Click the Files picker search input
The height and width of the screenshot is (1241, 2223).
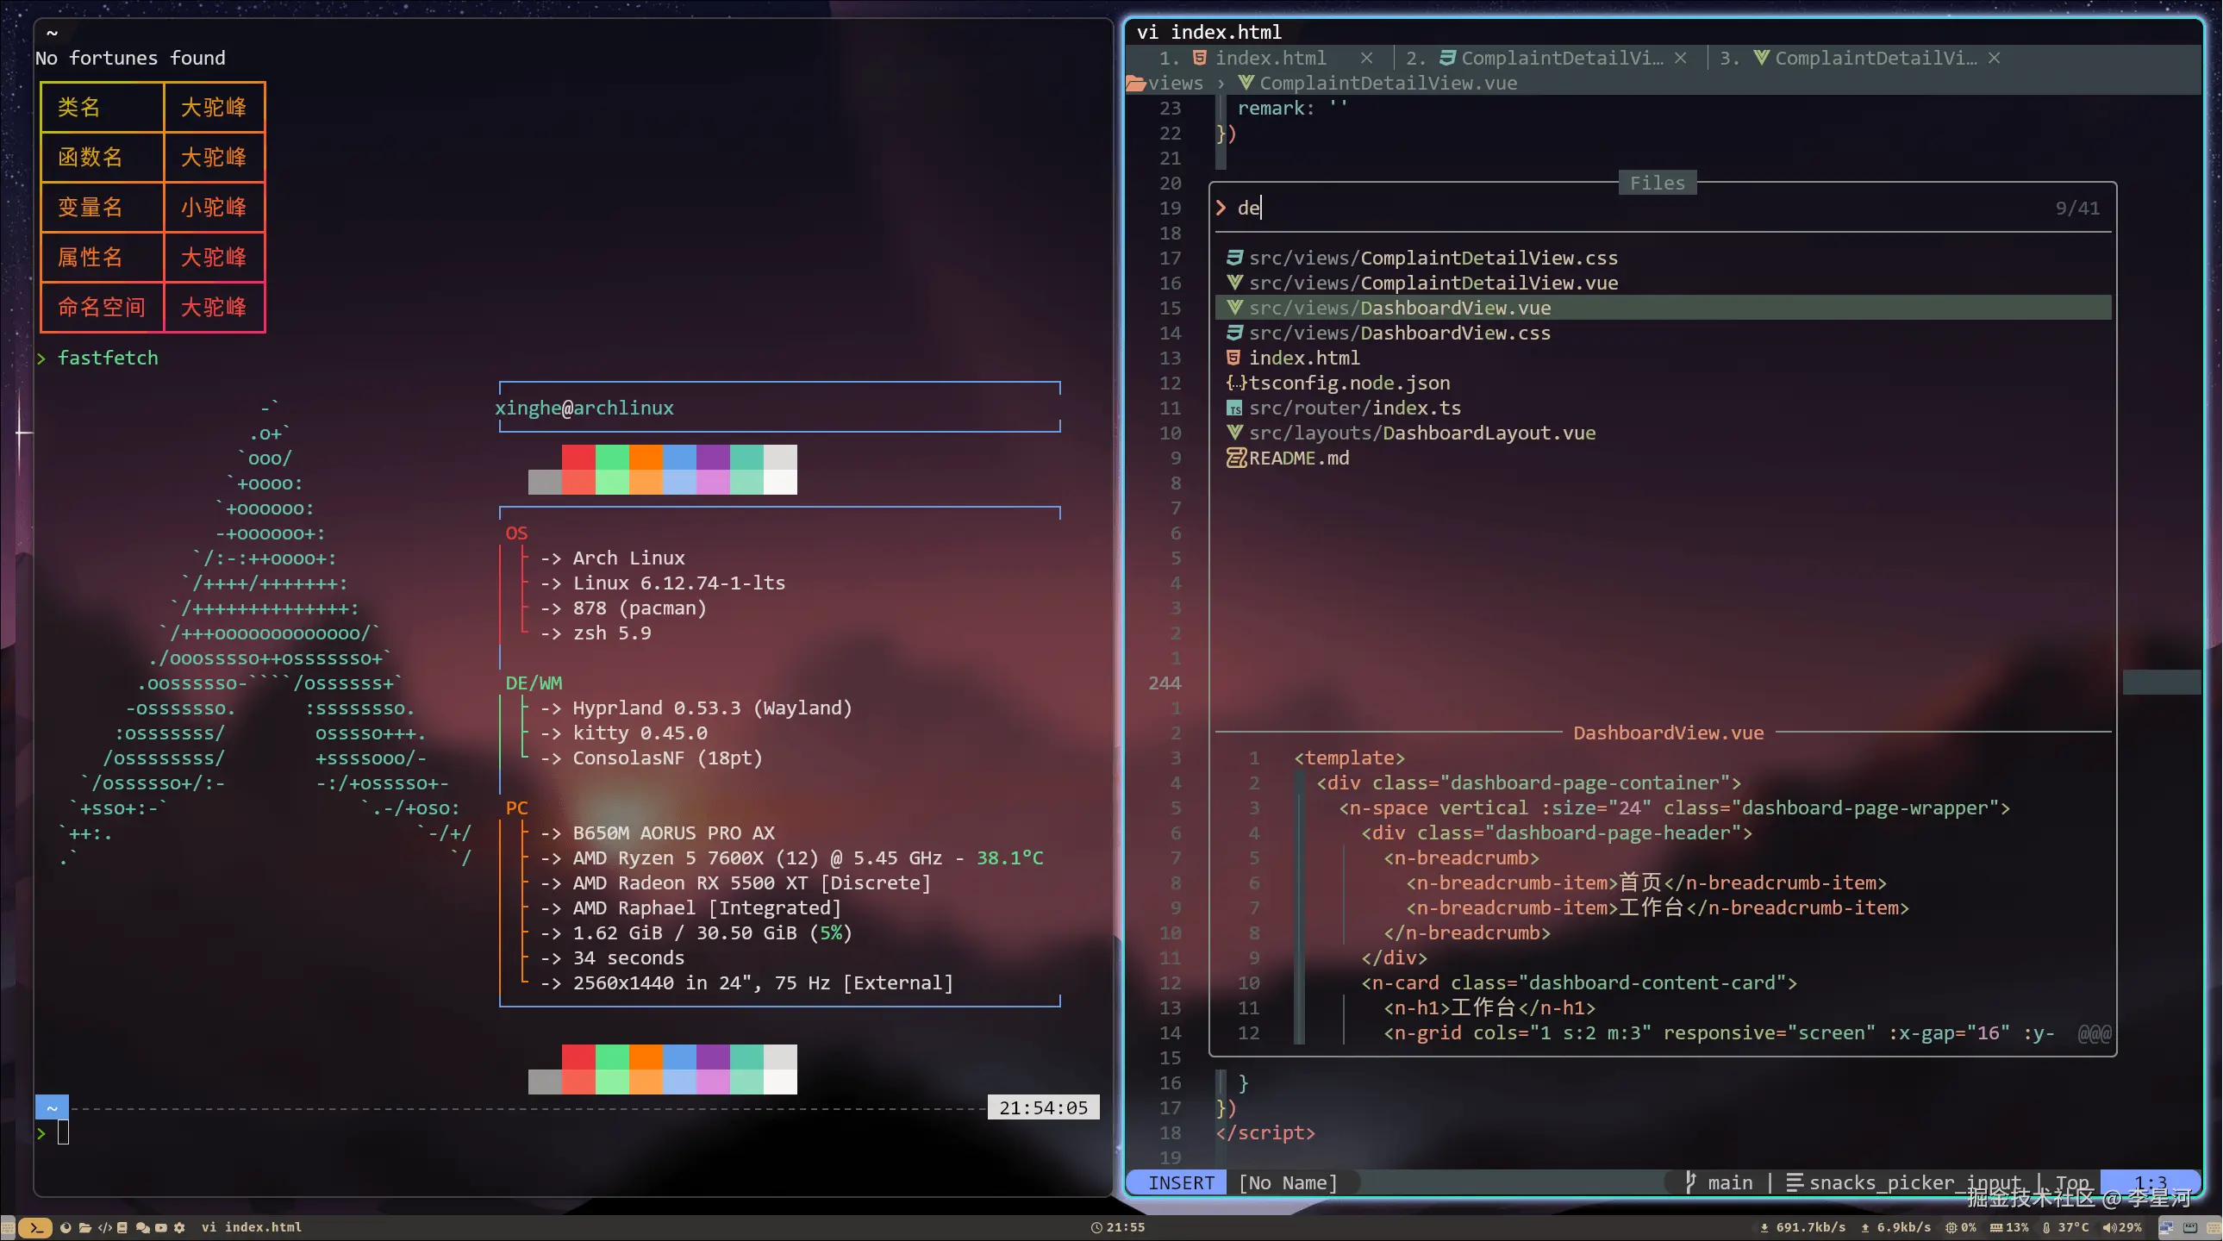[1639, 208]
